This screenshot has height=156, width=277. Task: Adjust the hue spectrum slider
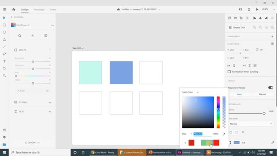click(218, 112)
